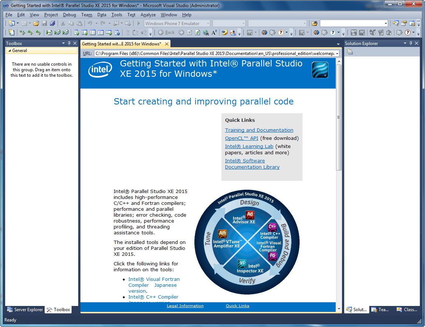This screenshot has width=425, height=327.
Task: Open the Training and Documentation link
Action: coord(259,130)
